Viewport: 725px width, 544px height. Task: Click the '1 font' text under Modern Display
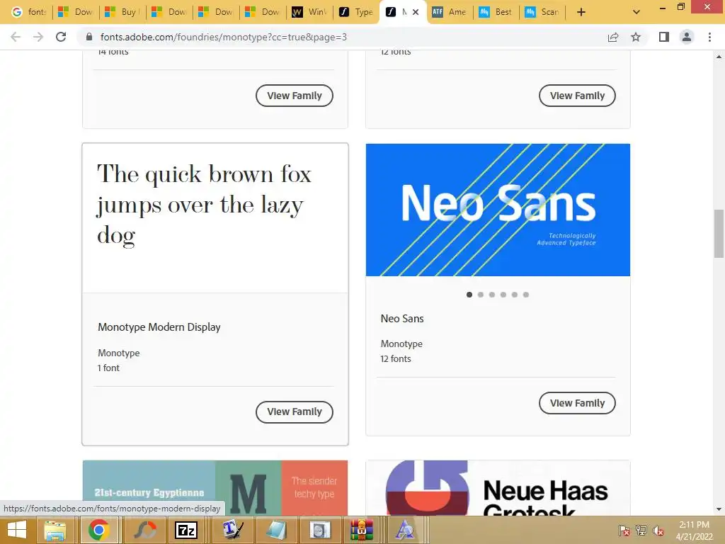108,368
